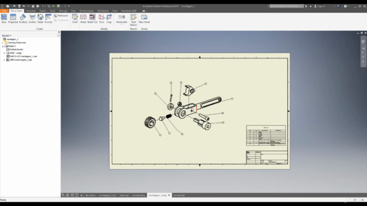This screenshot has width=367, height=206.
Task: Choose the Projected view tool
Action: [13, 18]
